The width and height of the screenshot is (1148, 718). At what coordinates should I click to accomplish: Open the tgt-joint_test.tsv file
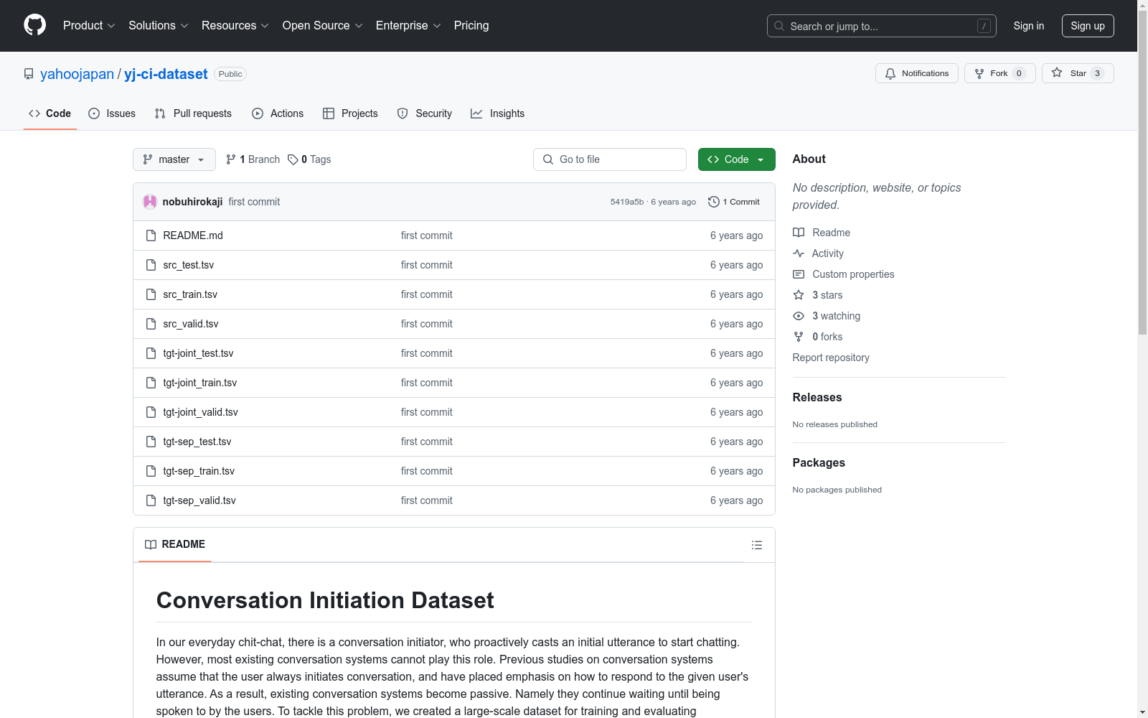coord(198,353)
